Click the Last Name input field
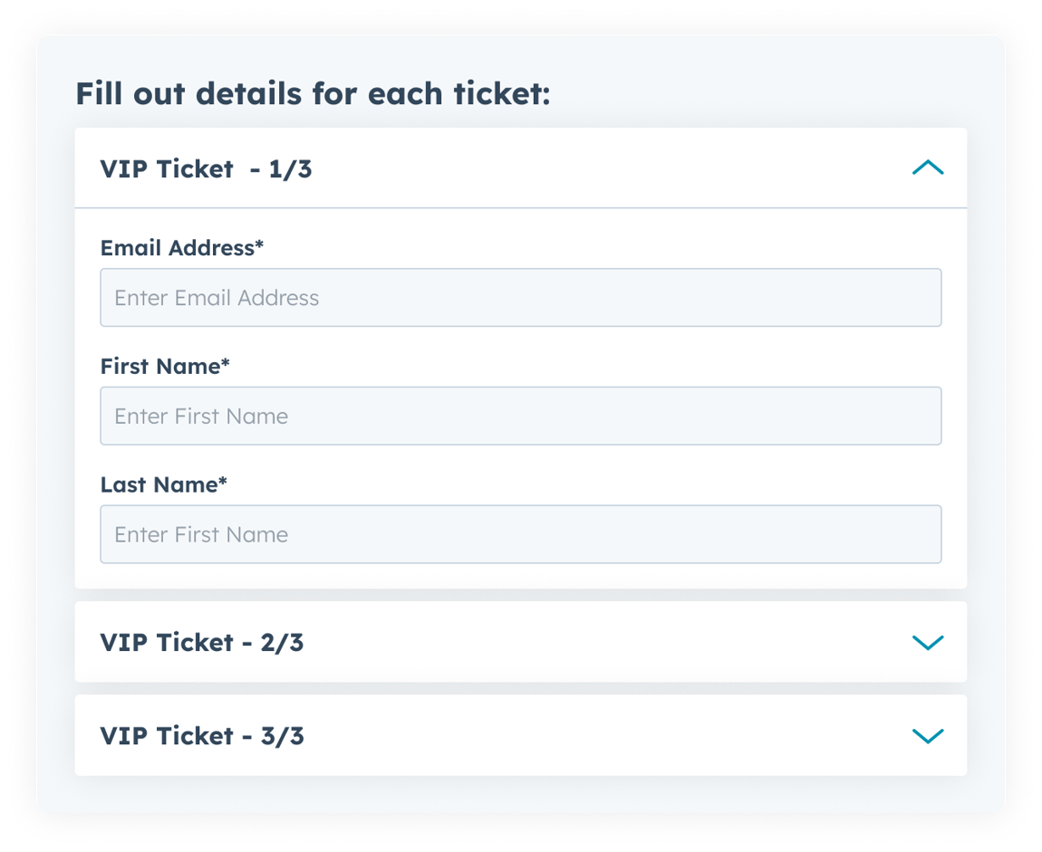This screenshot has height=852, width=1042. 521,534
